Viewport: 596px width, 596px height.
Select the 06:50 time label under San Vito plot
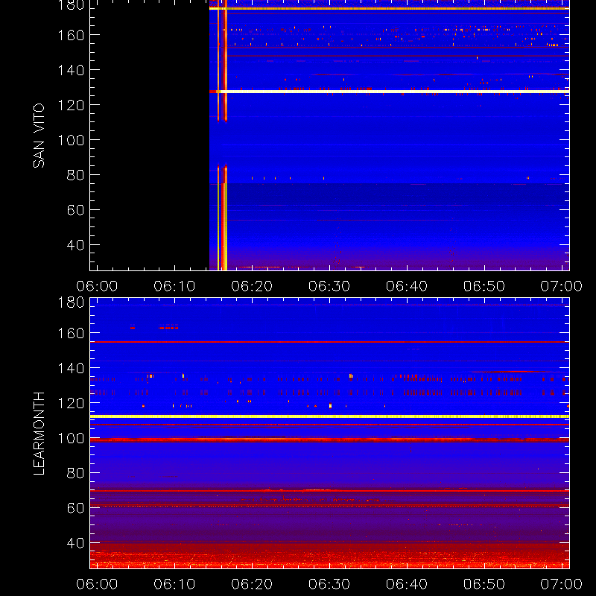click(484, 286)
